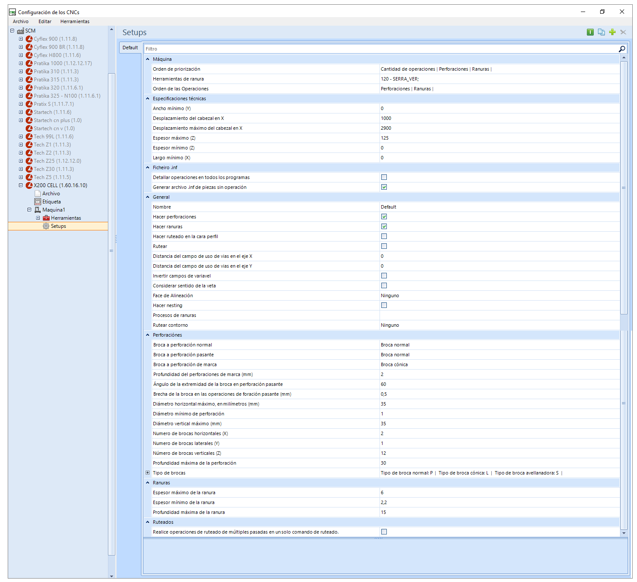
Task: Click the magnifier icon in Filtro field
Action: click(x=622, y=49)
